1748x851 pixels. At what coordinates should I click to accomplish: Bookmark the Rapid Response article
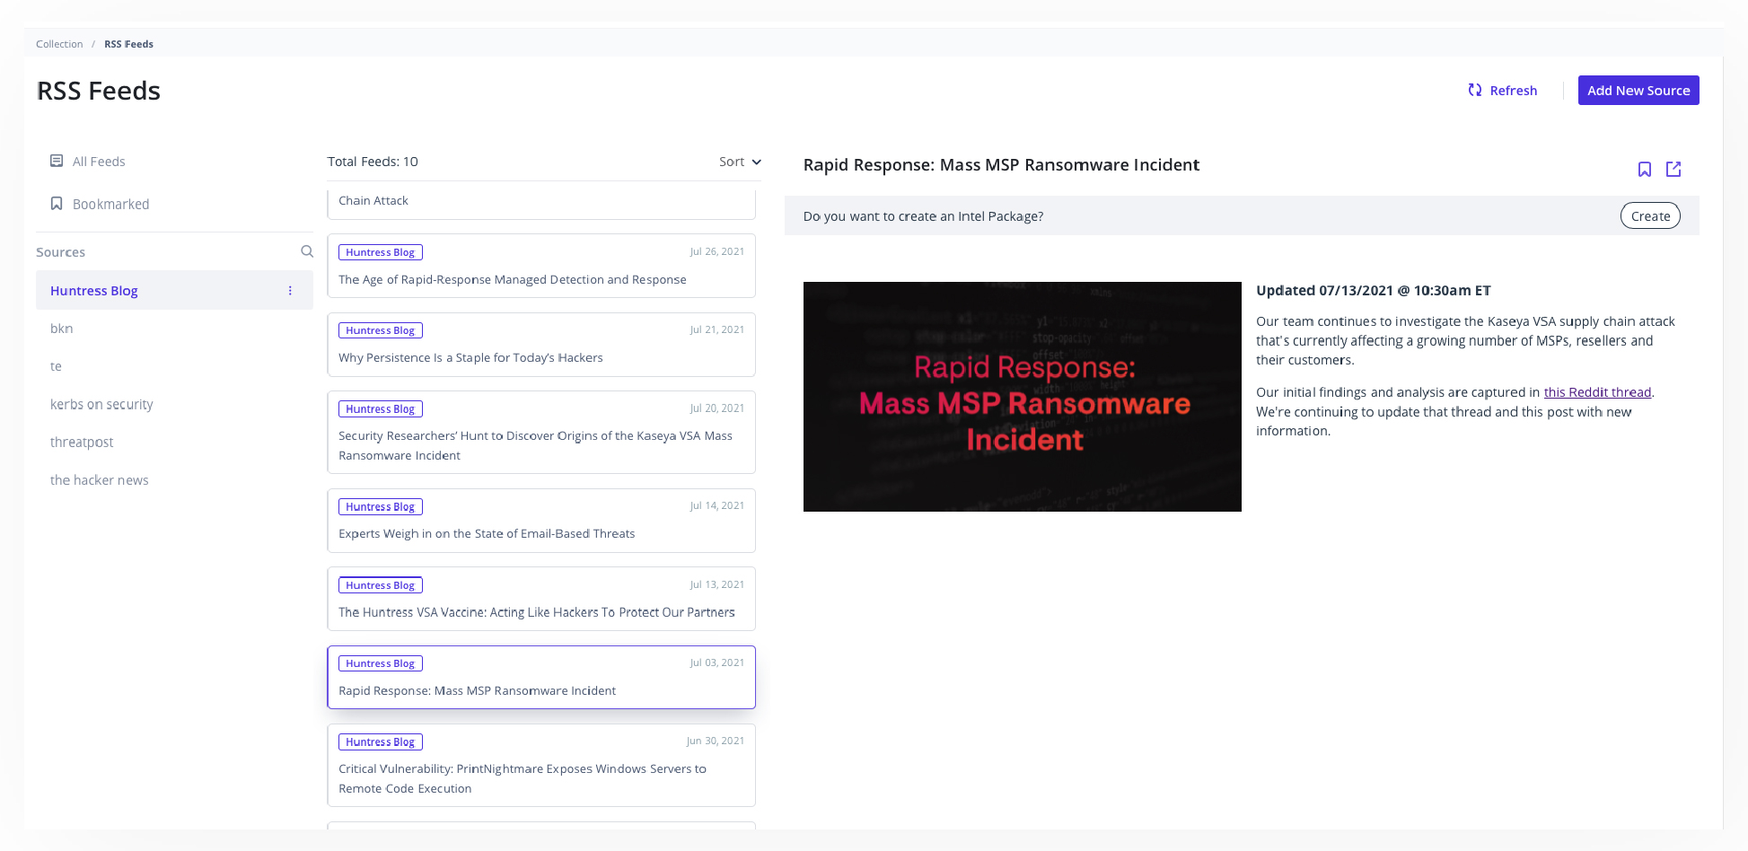click(1644, 170)
